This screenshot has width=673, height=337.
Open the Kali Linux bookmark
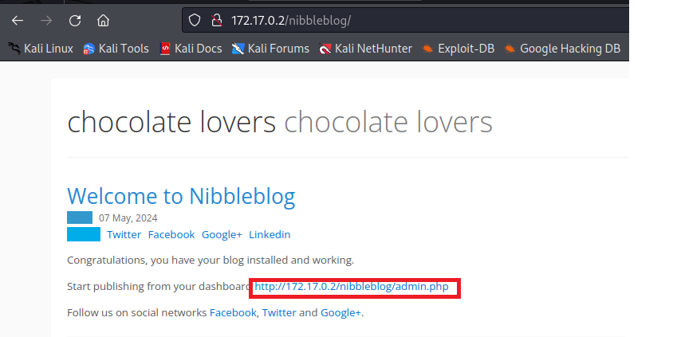coord(40,49)
